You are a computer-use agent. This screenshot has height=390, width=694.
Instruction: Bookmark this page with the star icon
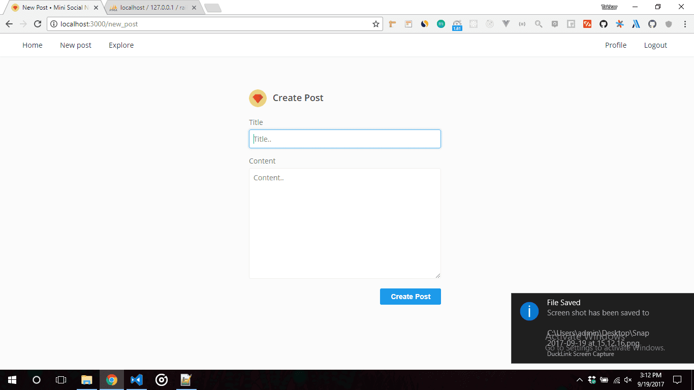(x=376, y=24)
